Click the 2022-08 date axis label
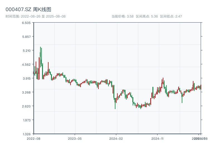The height and width of the screenshot is (167, 223). 33,138
